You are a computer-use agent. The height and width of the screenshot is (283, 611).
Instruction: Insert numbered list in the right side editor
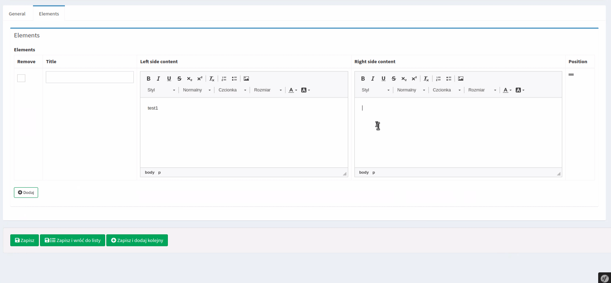[x=438, y=78]
